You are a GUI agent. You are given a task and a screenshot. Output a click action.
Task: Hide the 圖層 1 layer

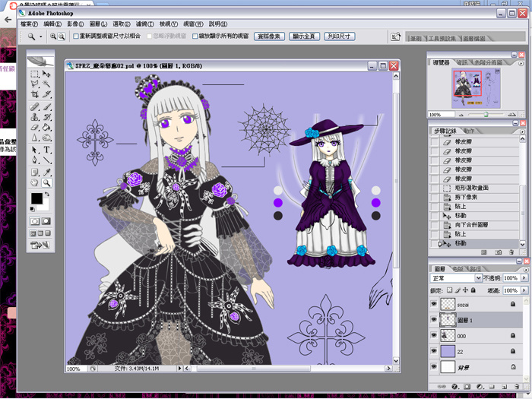click(x=434, y=320)
